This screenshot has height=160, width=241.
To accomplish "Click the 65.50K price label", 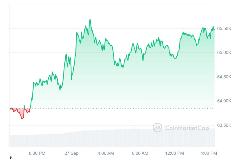I will click(x=224, y=28).
